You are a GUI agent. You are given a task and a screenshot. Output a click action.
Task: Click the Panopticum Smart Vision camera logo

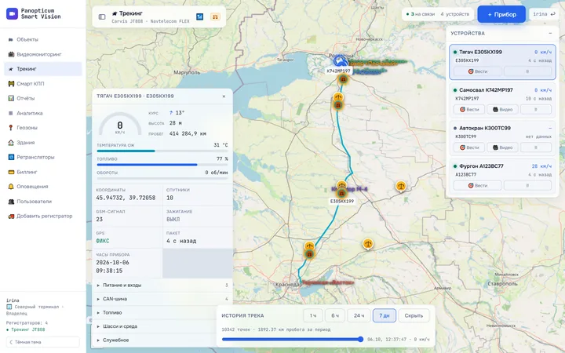click(x=12, y=13)
